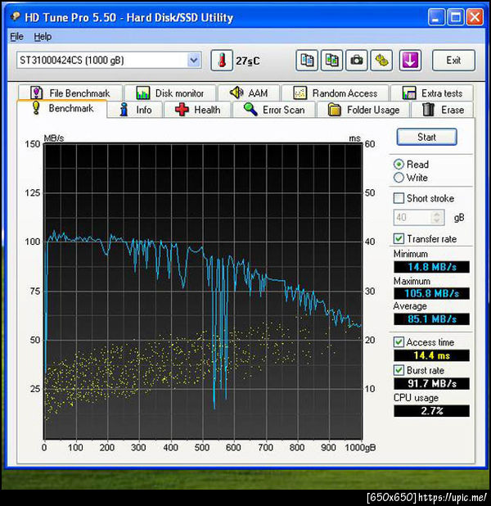Screen dimensions: 491x506
Task: Click the temperature reading 27°C
Action: 247,61
